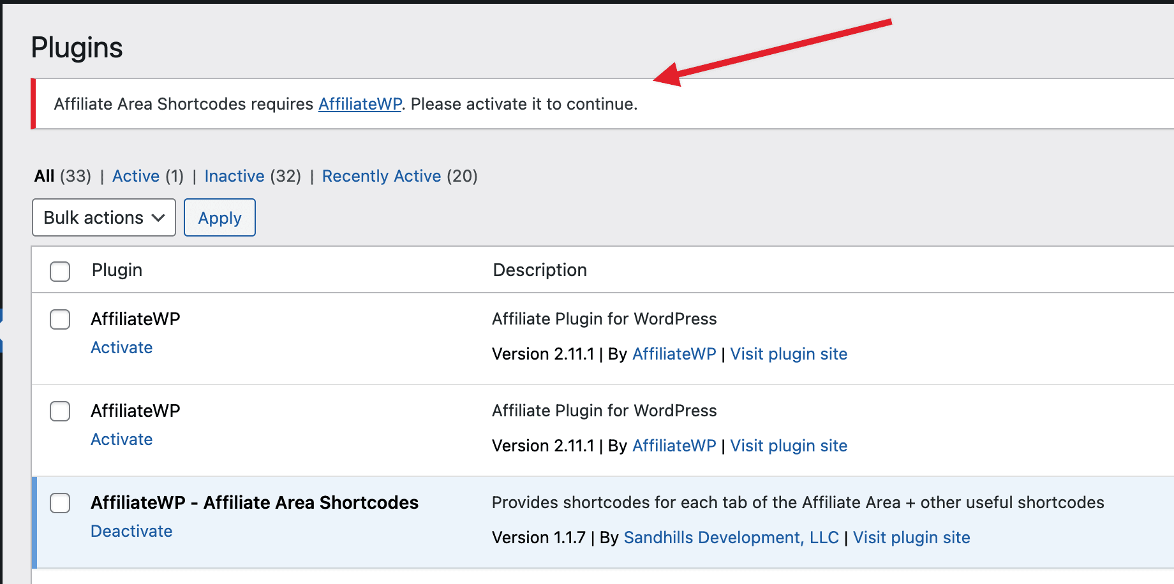Deactivate Affiliate Area Shortcodes plugin
The width and height of the screenshot is (1174, 584).
coord(131,531)
